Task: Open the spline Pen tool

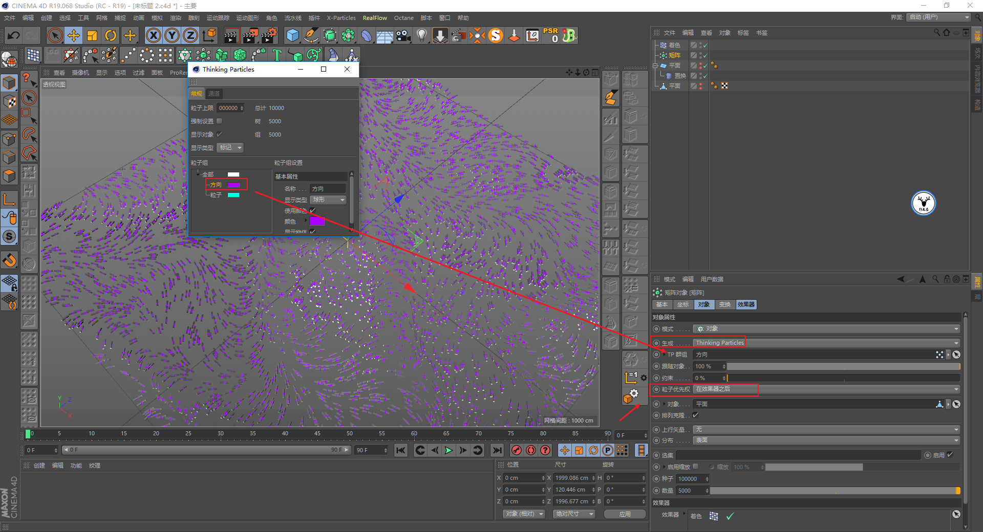Action: (311, 35)
